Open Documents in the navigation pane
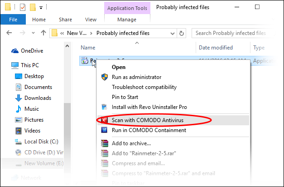 pyautogui.click(x=34, y=87)
